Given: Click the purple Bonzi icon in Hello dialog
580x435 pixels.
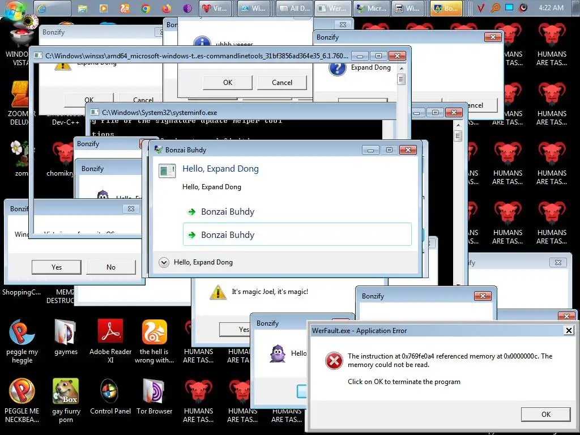Looking at the screenshot, I should tap(278, 353).
